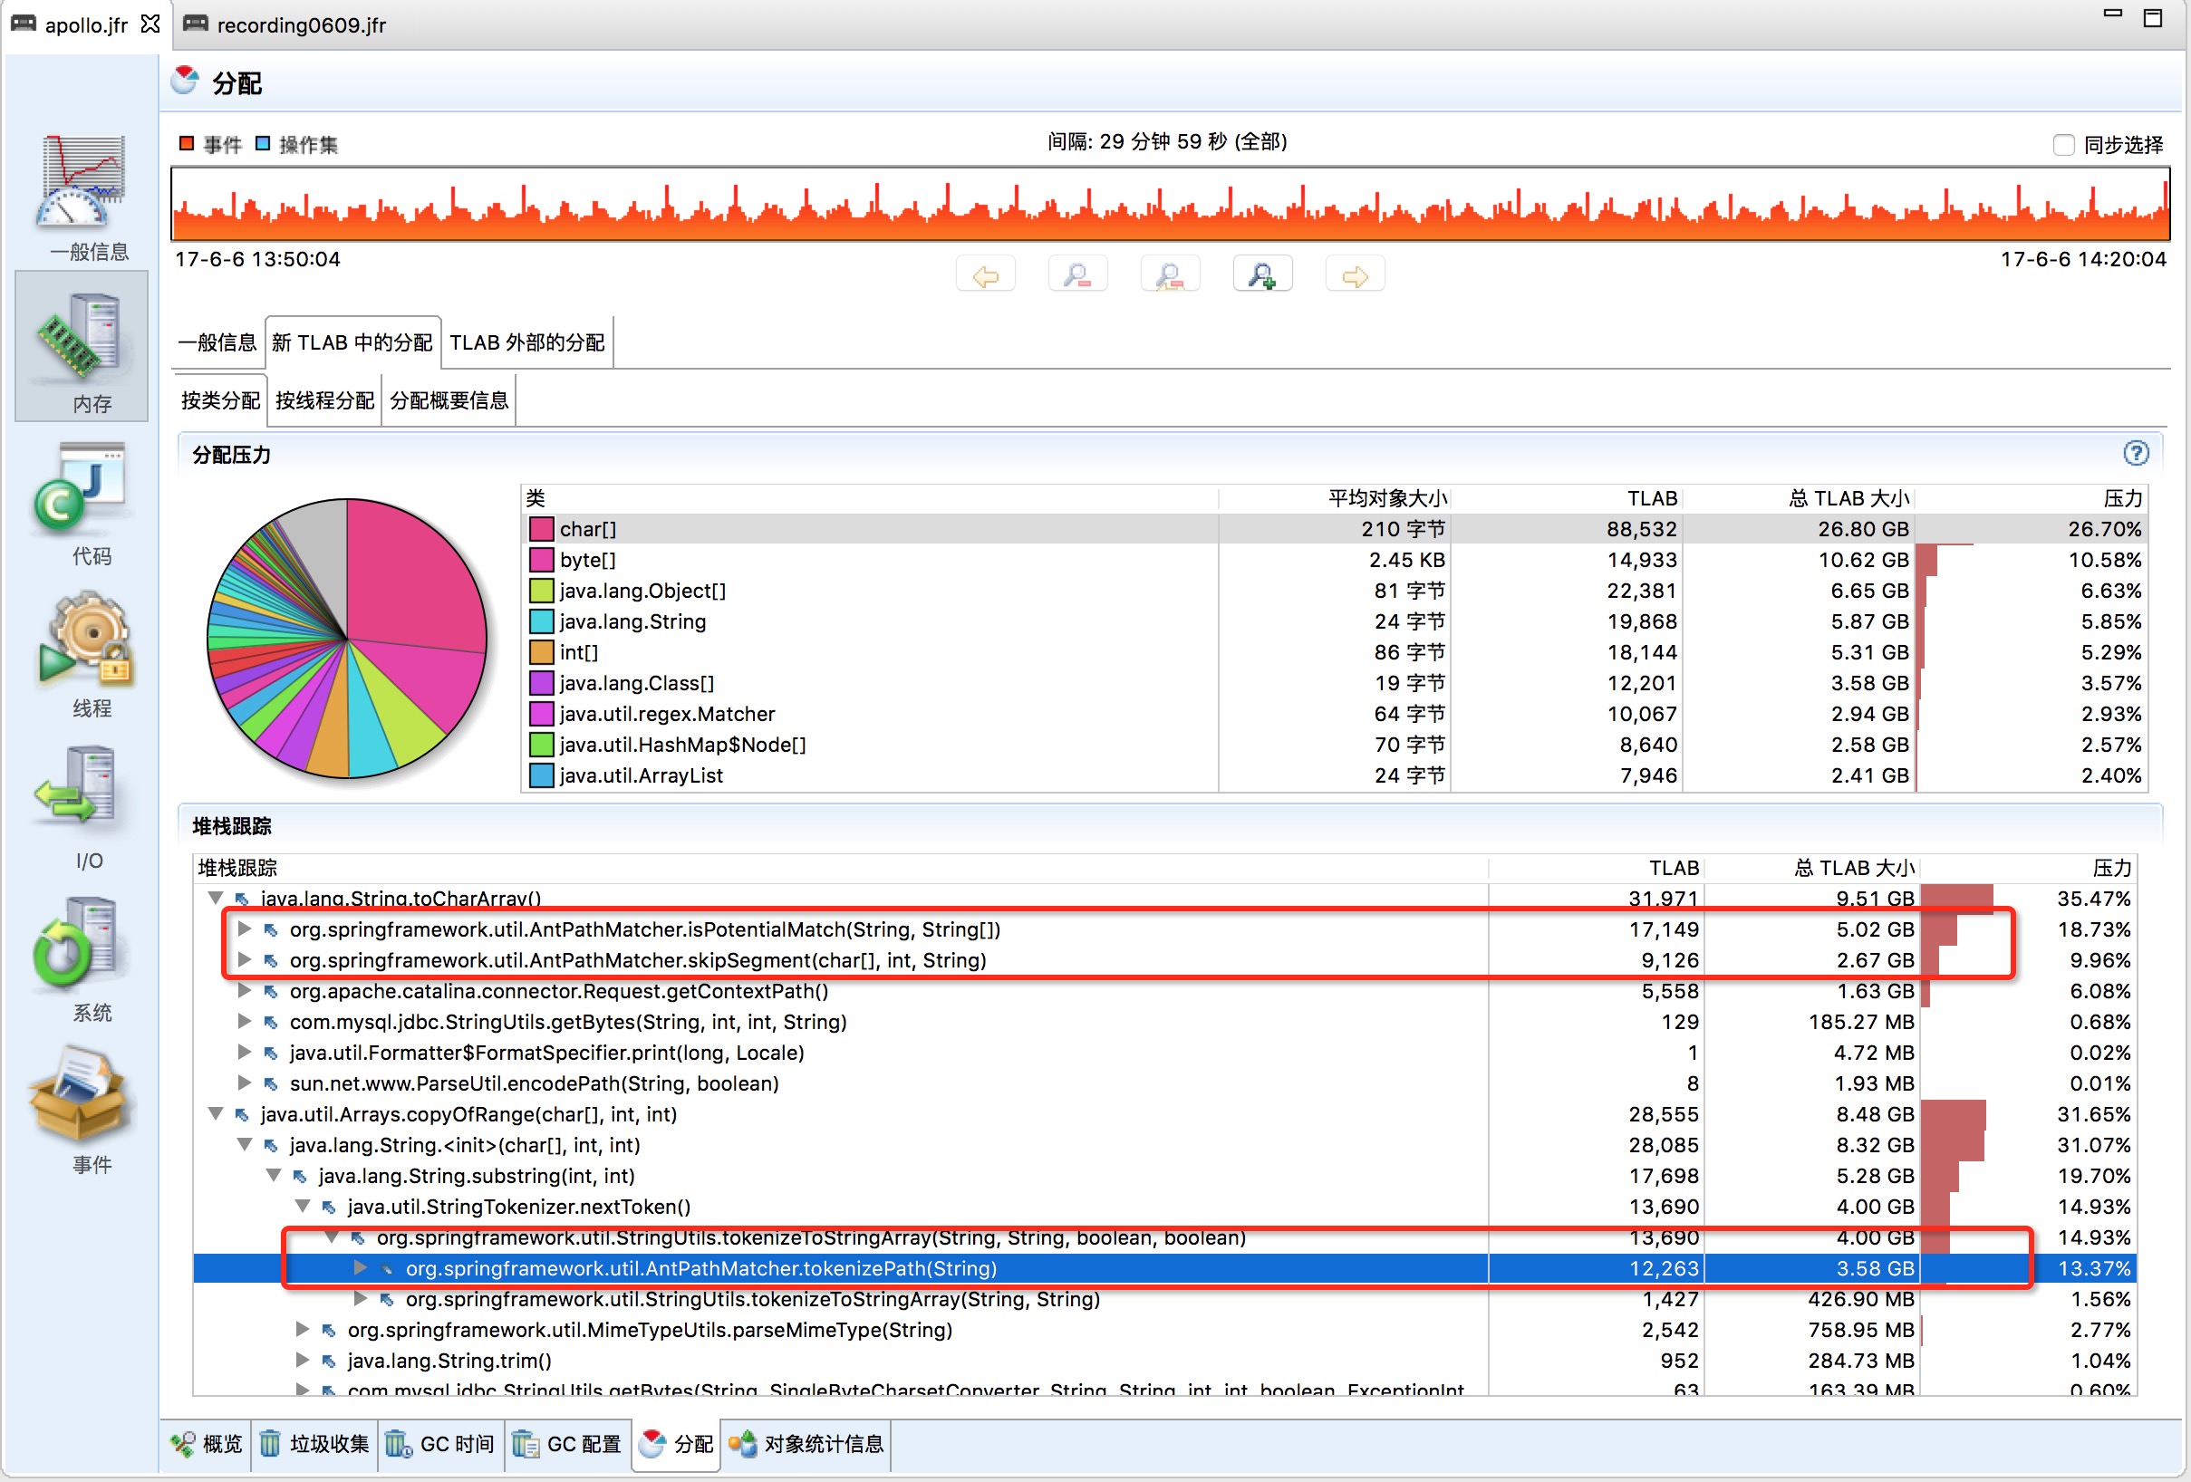2191x1482 pixels.
Task: Minimize the editor area
Action: pyautogui.click(x=2113, y=14)
